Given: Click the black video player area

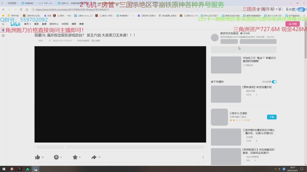Looking at the screenshot, I should [x=120, y=94].
